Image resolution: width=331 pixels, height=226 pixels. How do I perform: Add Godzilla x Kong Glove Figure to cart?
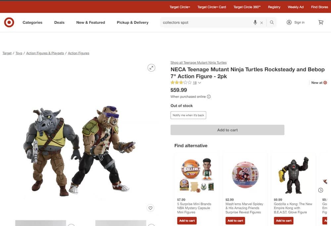(x=283, y=220)
